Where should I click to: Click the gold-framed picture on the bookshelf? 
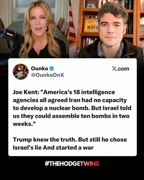[x=91, y=25]
